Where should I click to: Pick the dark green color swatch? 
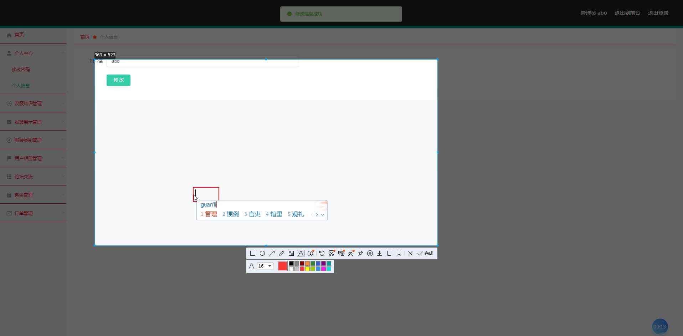click(313, 263)
